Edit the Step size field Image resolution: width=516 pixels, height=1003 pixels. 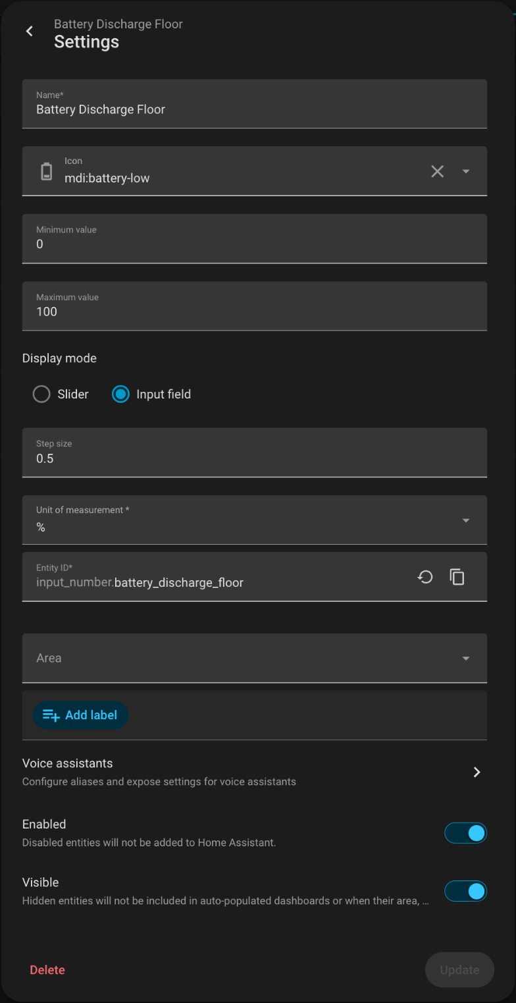(255, 452)
